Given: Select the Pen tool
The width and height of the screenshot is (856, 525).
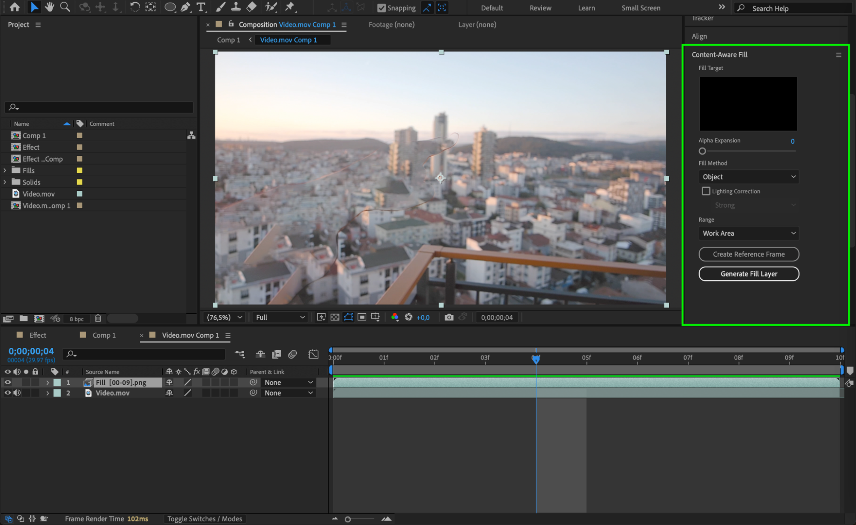Looking at the screenshot, I should point(185,7).
